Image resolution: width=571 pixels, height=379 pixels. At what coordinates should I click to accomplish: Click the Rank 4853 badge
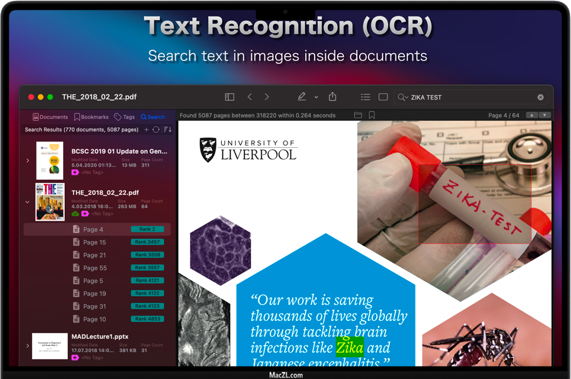[x=148, y=319]
